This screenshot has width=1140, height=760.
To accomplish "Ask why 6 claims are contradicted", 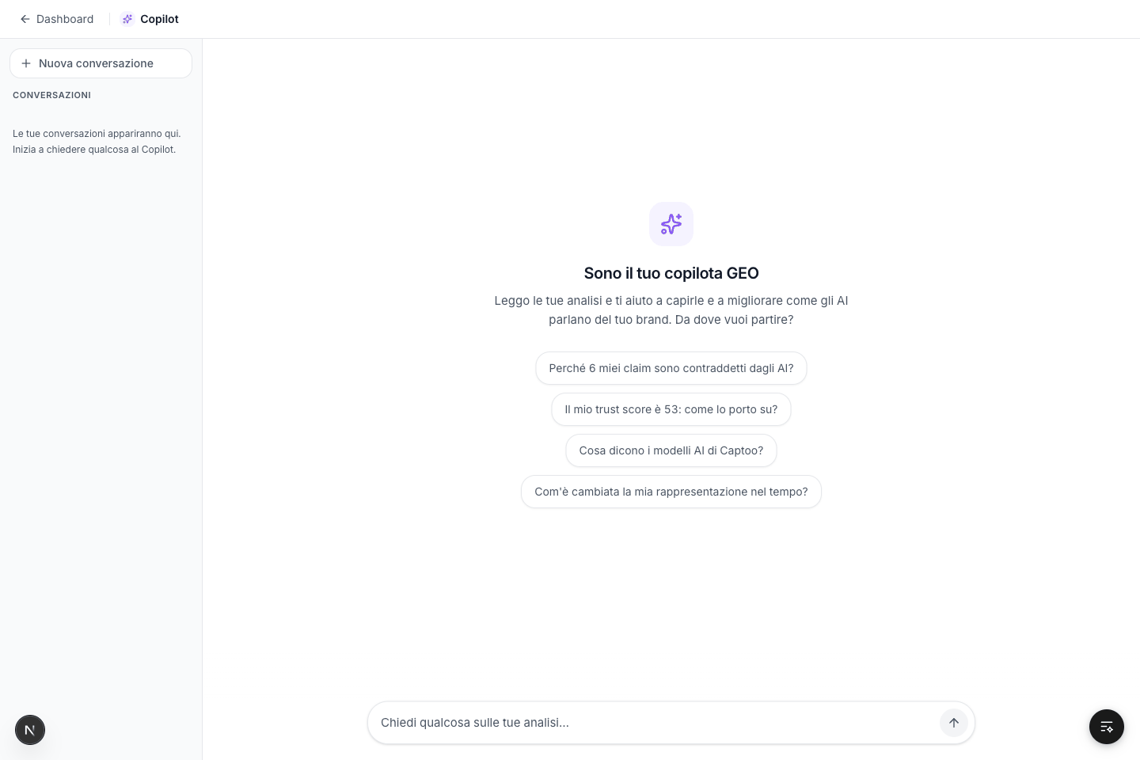I will click(671, 368).
